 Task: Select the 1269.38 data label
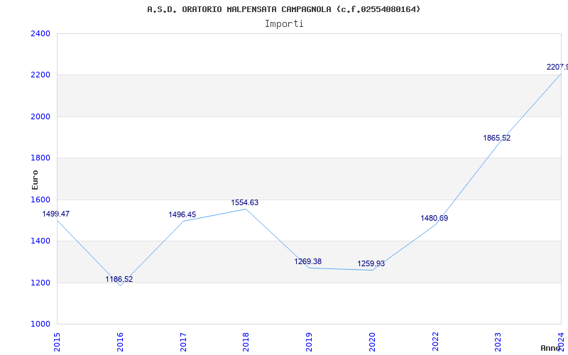(x=308, y=261)
